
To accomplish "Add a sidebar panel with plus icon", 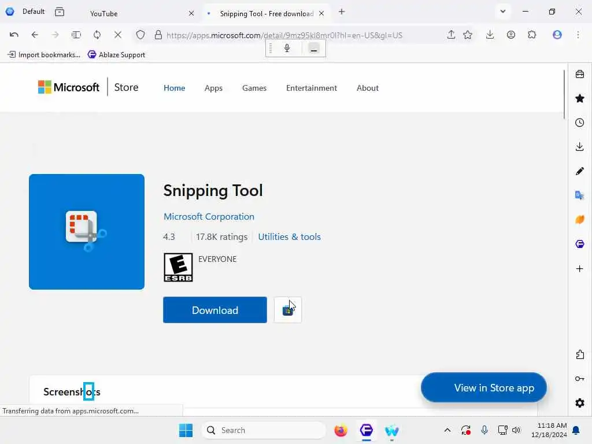I will (x=579, y=269).
